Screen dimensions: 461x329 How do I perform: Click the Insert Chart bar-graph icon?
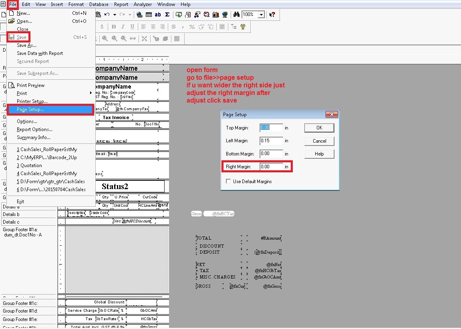tap(216, 15)
